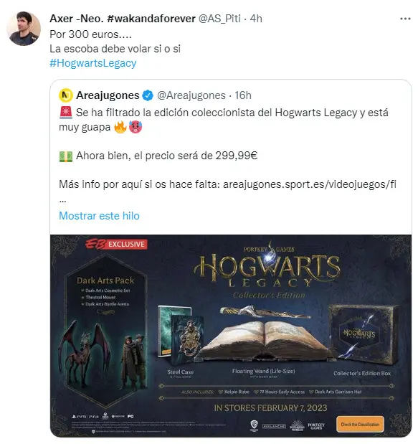Viewport: 418px width, 444px height.
Task: Click the 16h timestamp of the quoted tweet
Action: pos(243,95)
